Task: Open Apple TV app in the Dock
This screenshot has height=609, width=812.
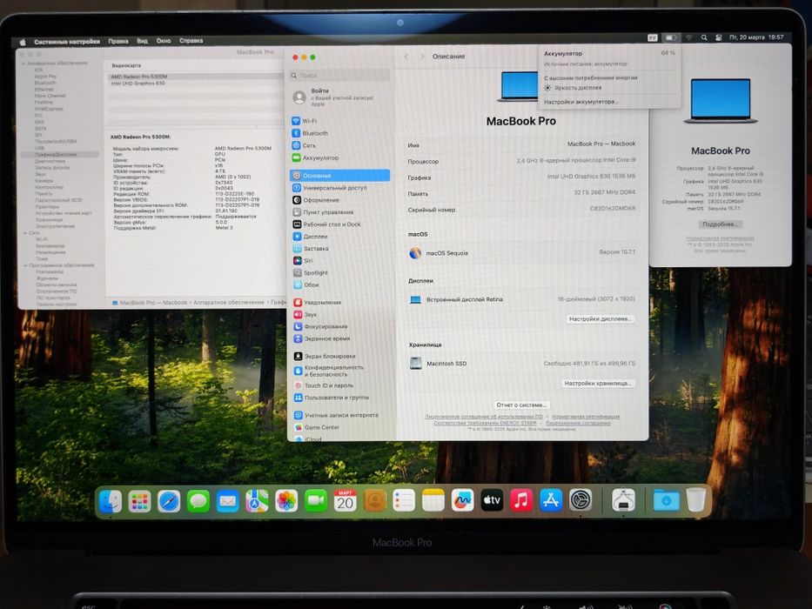Action: click(x=492, y=501)
